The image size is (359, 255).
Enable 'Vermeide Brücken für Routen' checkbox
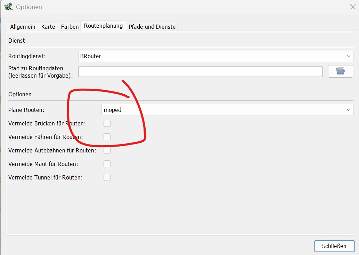[107, 123]
